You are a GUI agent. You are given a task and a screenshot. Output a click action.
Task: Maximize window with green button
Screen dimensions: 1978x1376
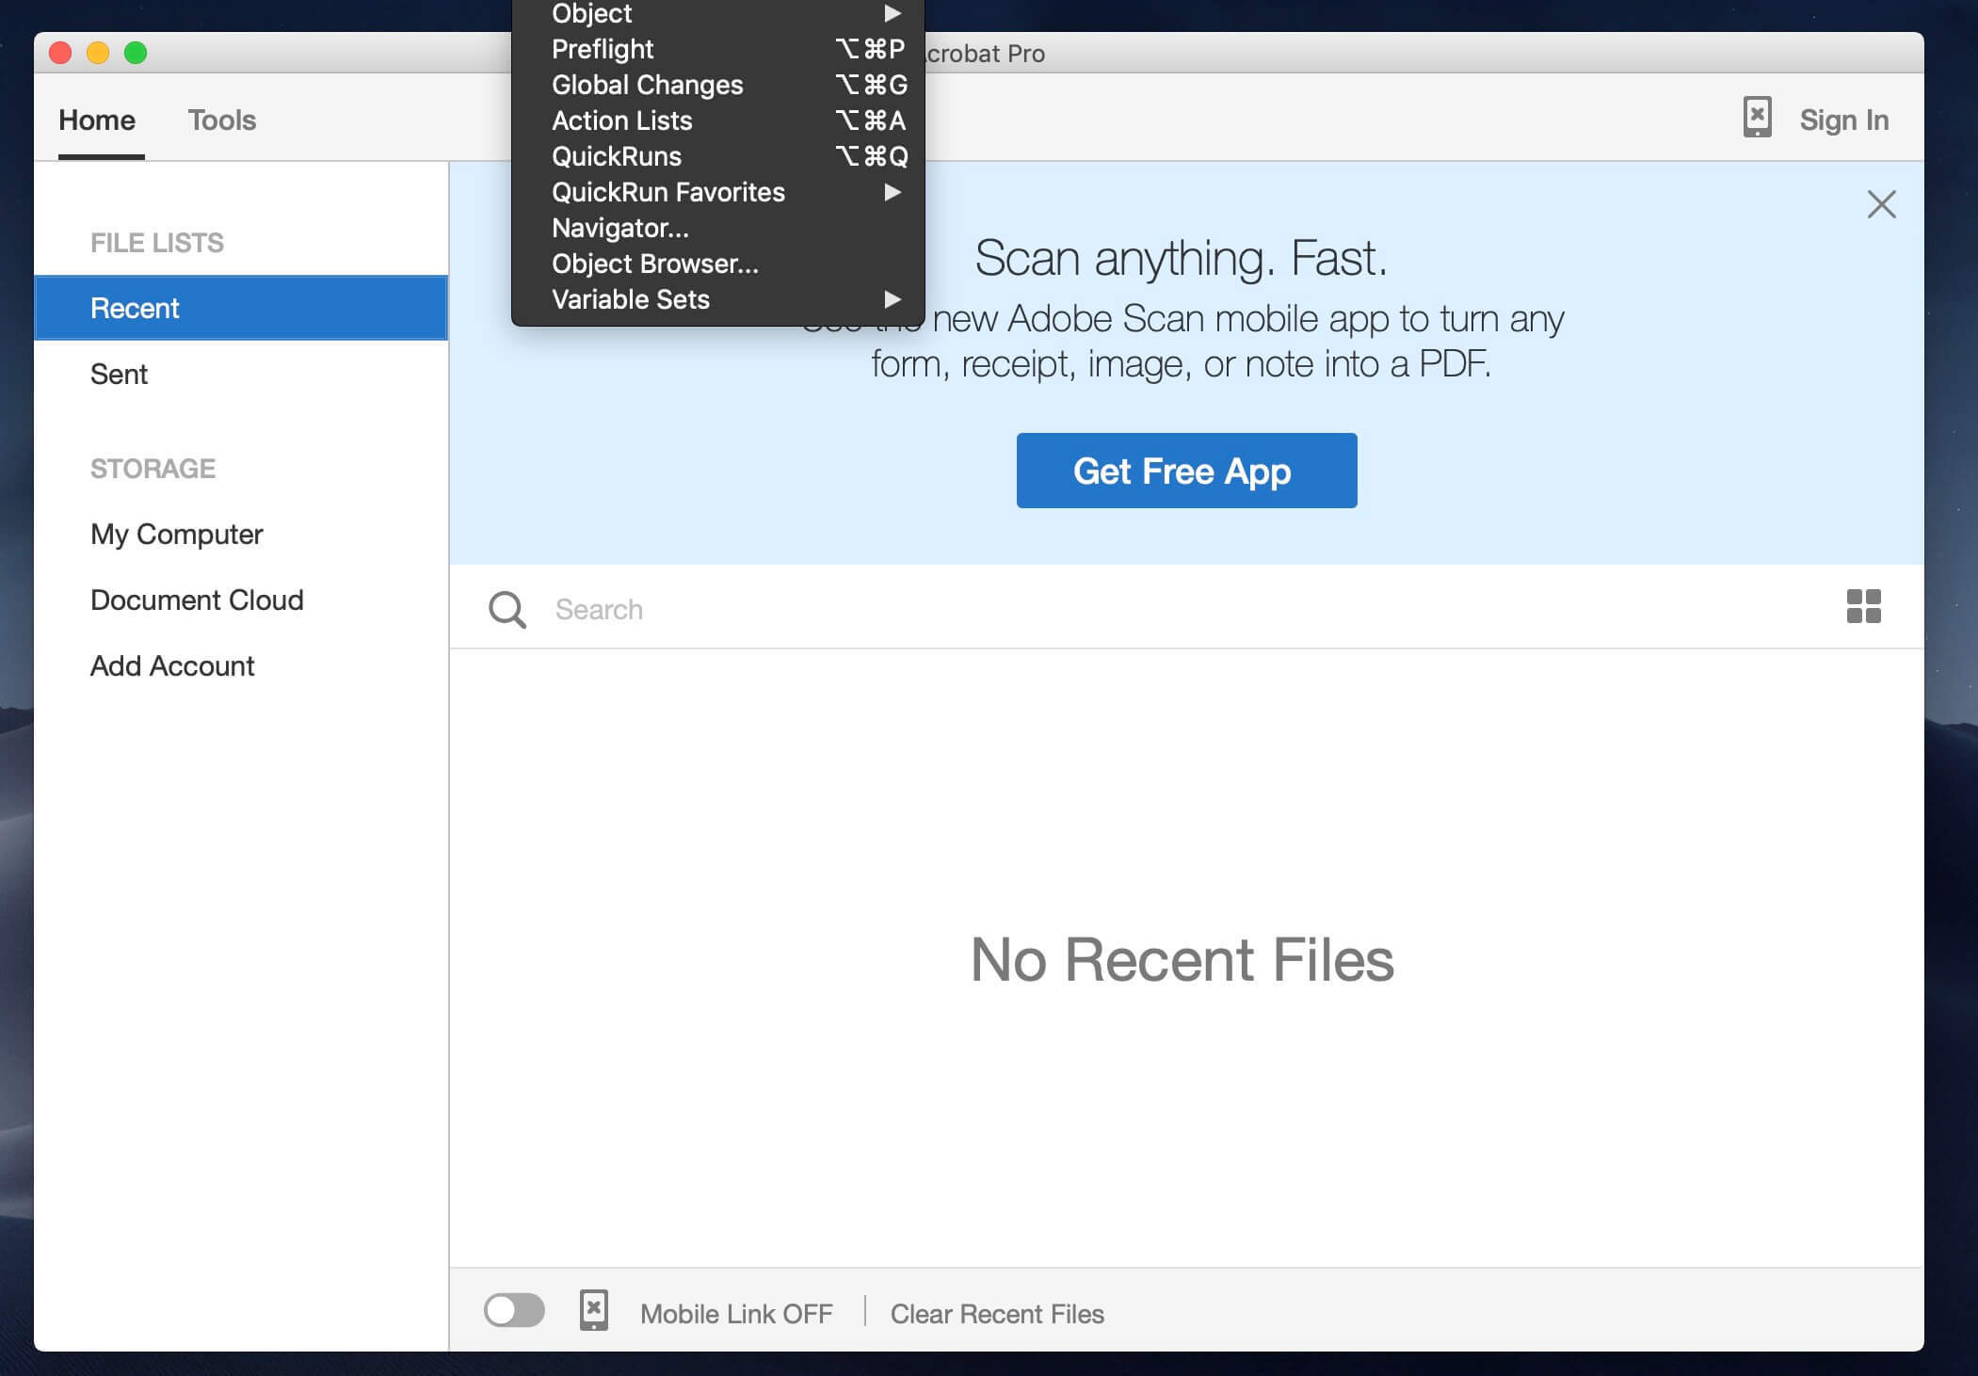[136, 53]
